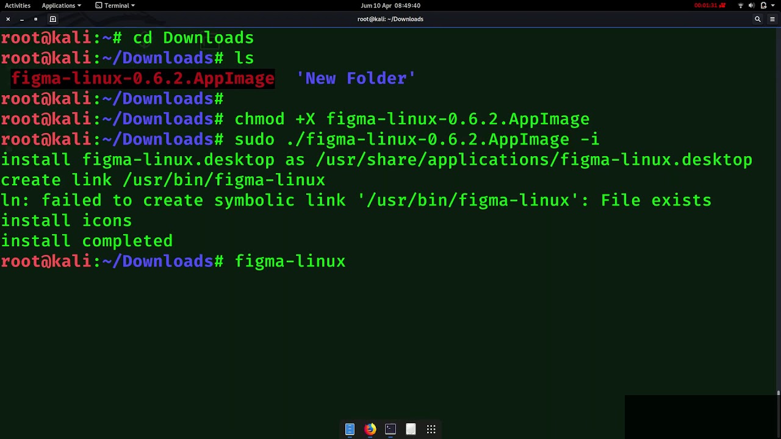The image size is (781, 439).
Task: Click the Activities button
Action: coord(18,5)
